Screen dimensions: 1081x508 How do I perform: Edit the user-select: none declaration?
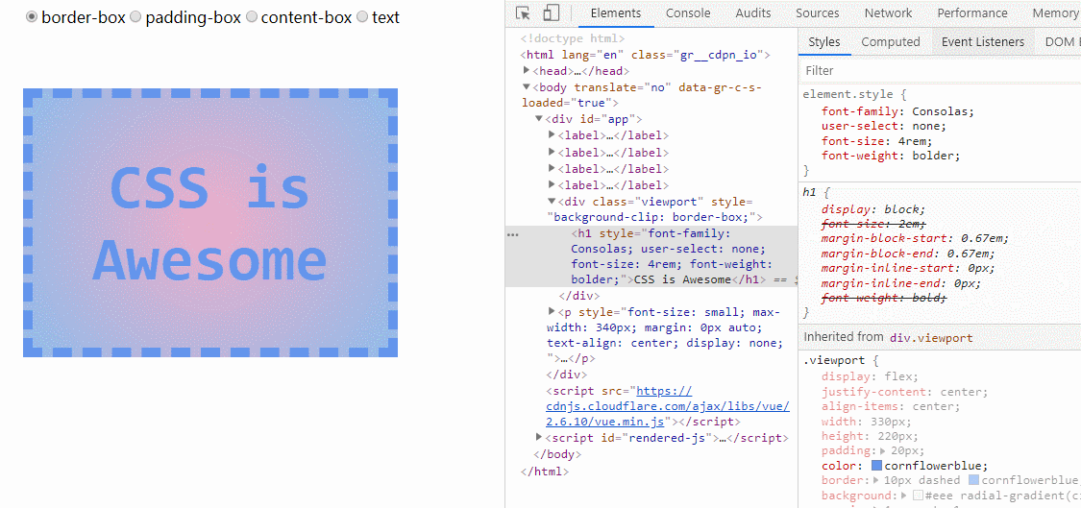pos(883,126)
